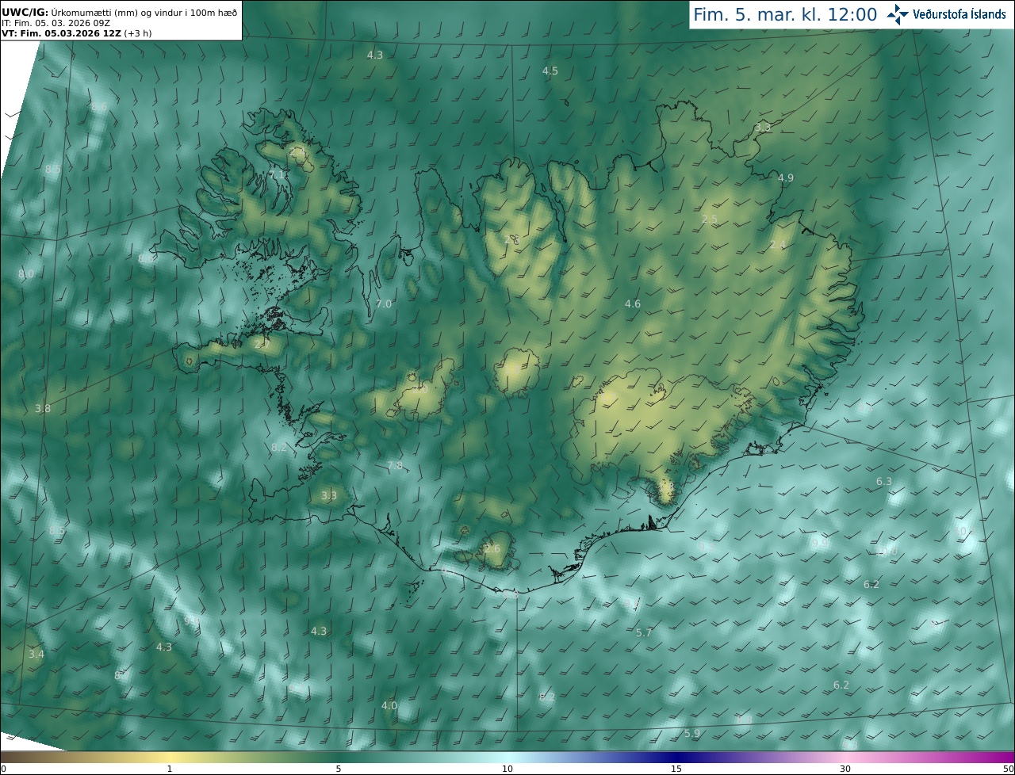Select the 'UWC/IG: Úrkomumætti (mm)' header line
1015x775 pixels.
[119, 12]
